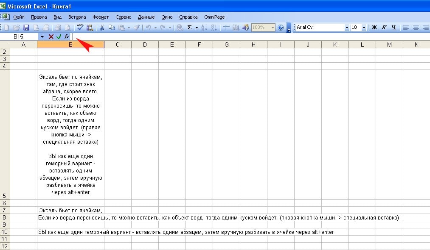Open the Name Box dropdown arrow
The image size is (430, 250).
(42, 37)
